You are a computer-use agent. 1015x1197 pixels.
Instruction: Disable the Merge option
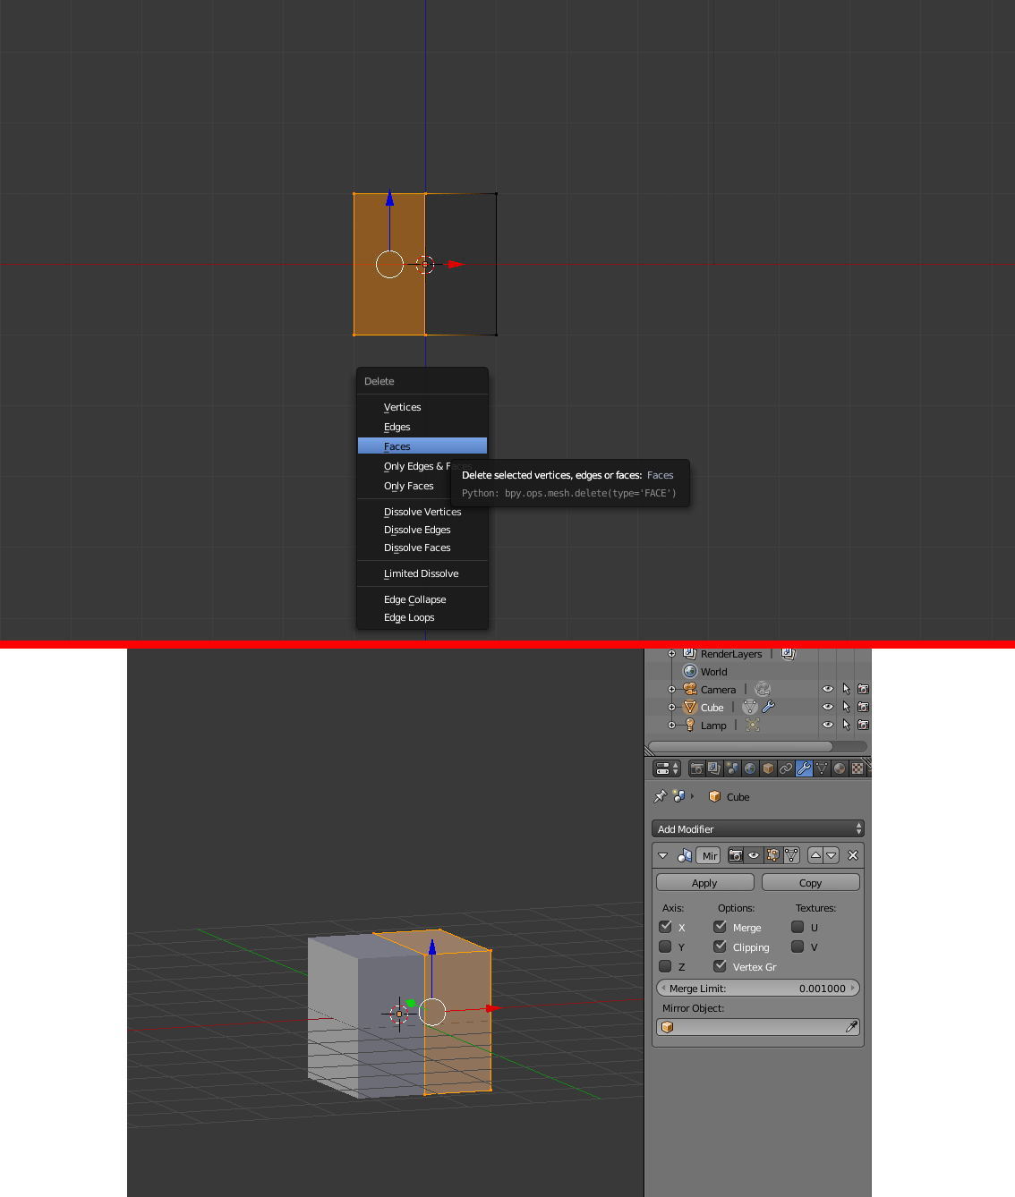[721, 927]
